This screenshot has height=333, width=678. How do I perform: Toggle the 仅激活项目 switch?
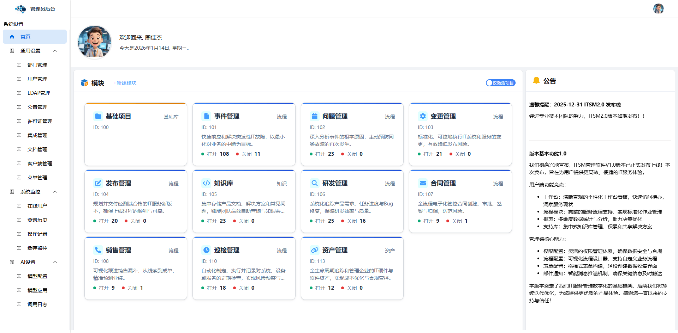coord(500,83)
